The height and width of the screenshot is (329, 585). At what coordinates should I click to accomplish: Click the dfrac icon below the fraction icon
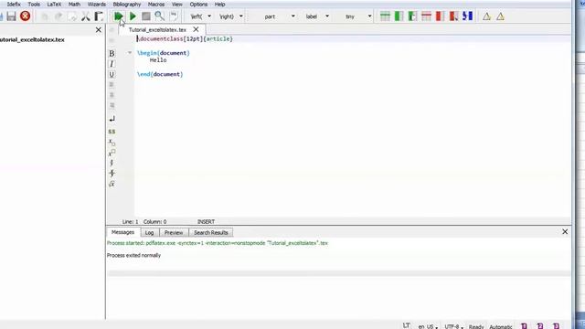click(112, 173)
